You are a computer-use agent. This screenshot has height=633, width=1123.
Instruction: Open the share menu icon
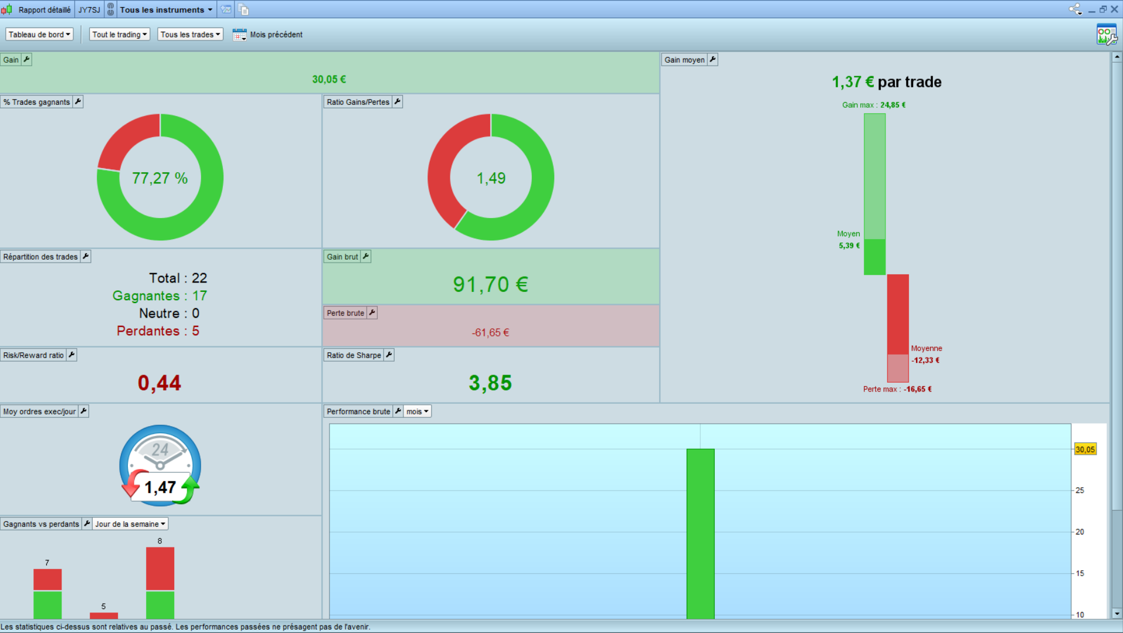coord(1075,9)
